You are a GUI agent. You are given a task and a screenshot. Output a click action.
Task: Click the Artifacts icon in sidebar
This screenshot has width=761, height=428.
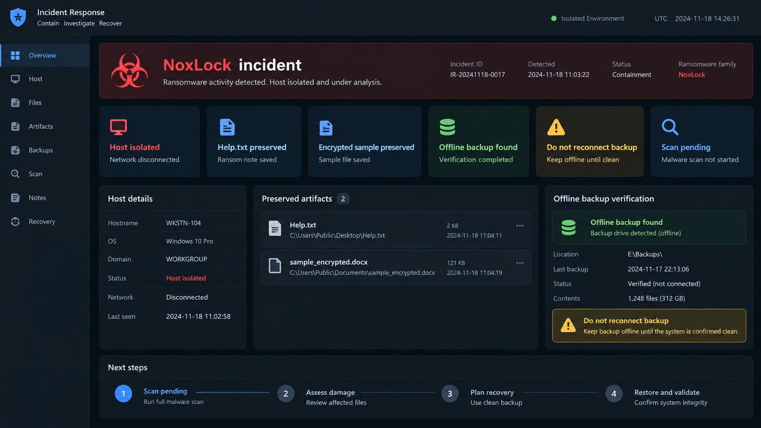15,126
